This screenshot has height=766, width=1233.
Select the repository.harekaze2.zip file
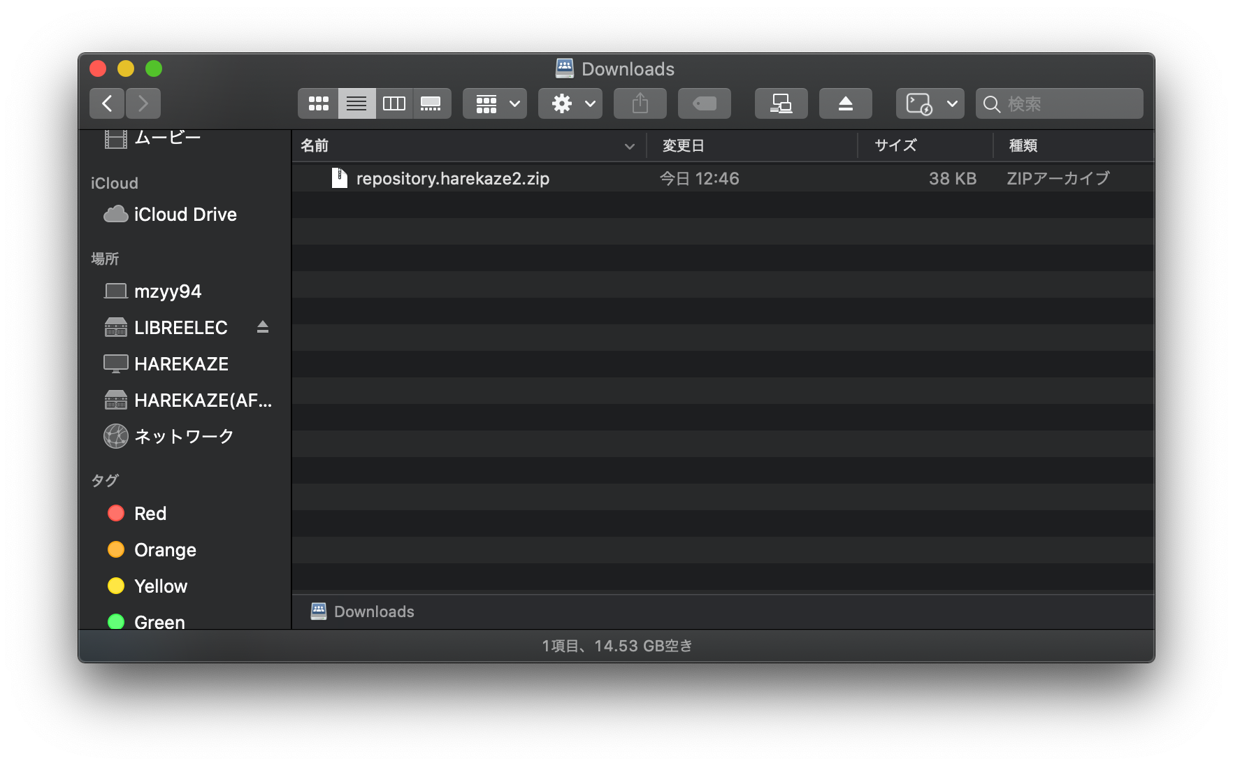pos(723,178)
